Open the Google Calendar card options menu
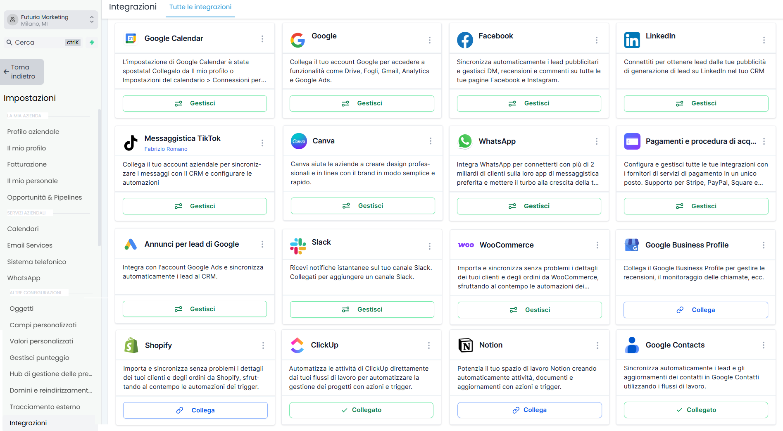783x431 pixels. click(x=262, y=39)
